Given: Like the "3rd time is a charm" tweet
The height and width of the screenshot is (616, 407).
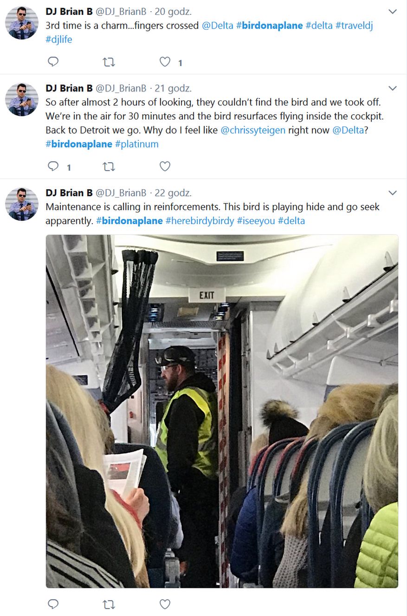Looking at the screenshot, I should click(x=165, y=62).
